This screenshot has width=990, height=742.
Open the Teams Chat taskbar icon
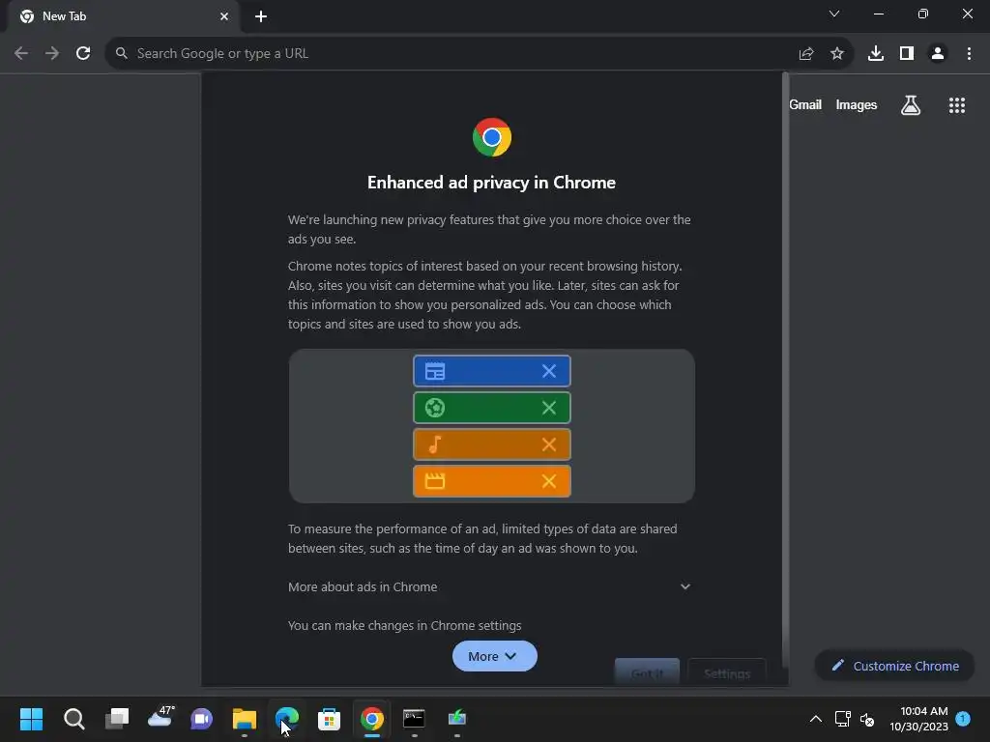point(201,719)
